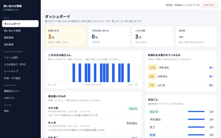Open 計測・タグ設定 in the sidebar
The width and height of the screenshot is (221, 138).
coord(20,78)
